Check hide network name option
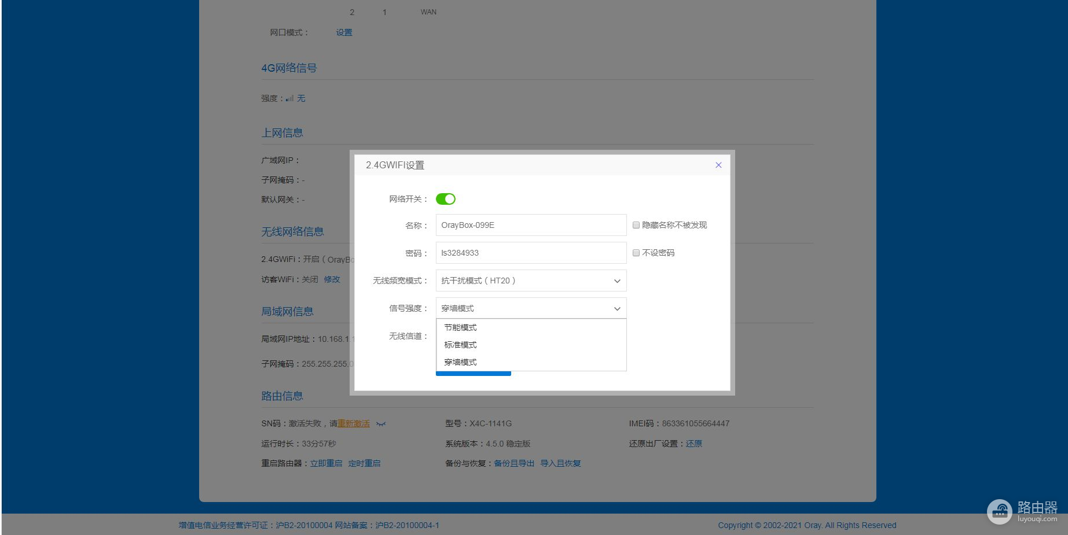Viewport: 1068px width, 535px height. click(636, 225)
